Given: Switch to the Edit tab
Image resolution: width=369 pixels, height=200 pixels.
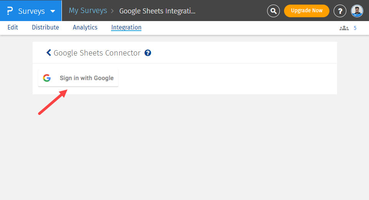Looking at the screenshot, I should (x=13, y=27).
